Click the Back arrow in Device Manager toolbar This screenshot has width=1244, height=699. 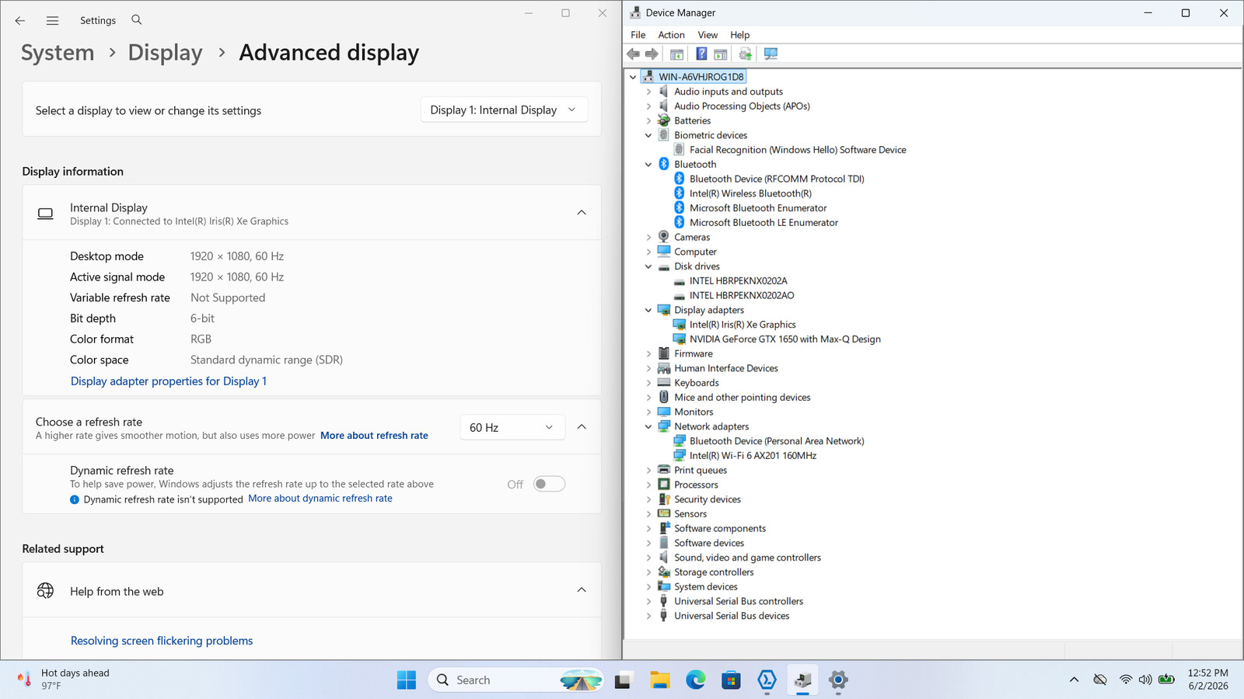click(634, 54)
